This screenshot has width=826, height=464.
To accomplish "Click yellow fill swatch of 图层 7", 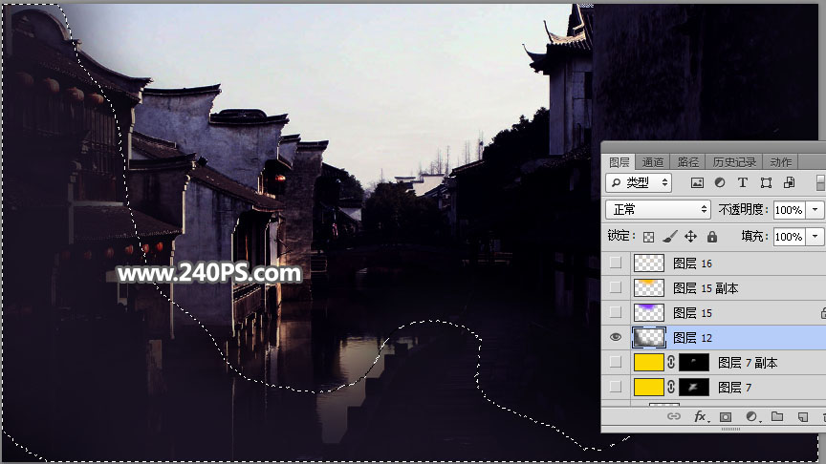I will coord(648,387).
